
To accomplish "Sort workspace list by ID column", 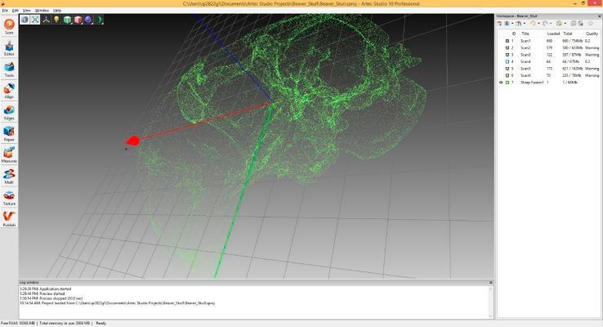I will pyautogui.click(x=514, y=34).
